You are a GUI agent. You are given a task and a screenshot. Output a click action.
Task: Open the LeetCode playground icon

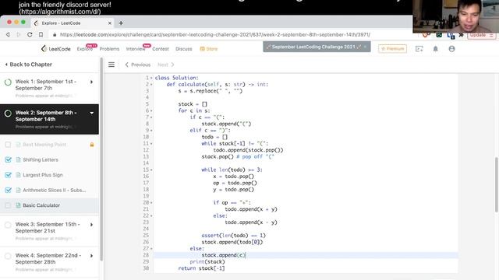pos(419,49)
